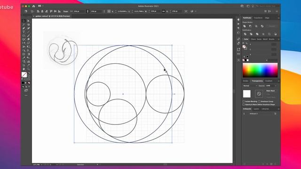Click the Pathfinder Expand button
The width and height of the screenshot is (301, 169).
pos(272,26)
